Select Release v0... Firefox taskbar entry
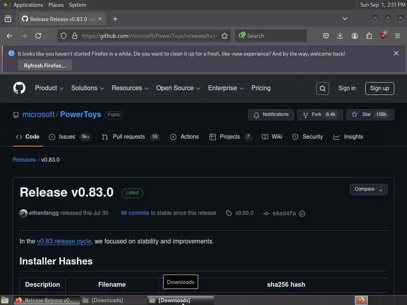The image size is (407, 305). [46, 300]
